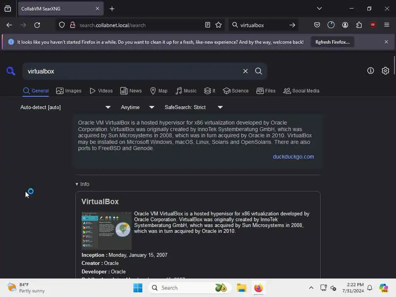The width and height of the screenshot is (396, 297).
Task: Click the Windows taskbar Search box
Action: click(x=189, y=288)
